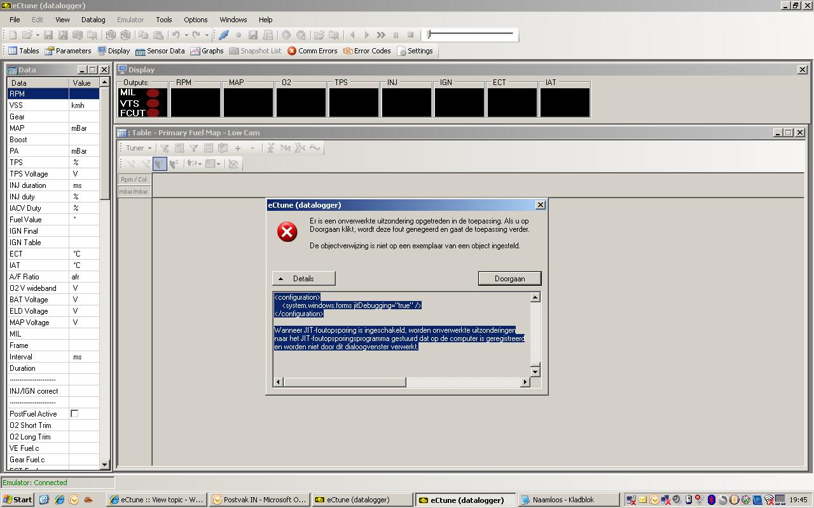Open the redo history dropdown arrow
This screenshot has width=814, height=508.
(x=207, y=35)
